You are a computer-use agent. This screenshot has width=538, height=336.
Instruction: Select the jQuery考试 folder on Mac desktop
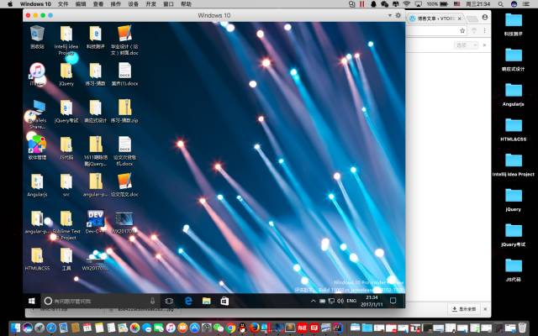pyautogui.click(x=514, y=234)
